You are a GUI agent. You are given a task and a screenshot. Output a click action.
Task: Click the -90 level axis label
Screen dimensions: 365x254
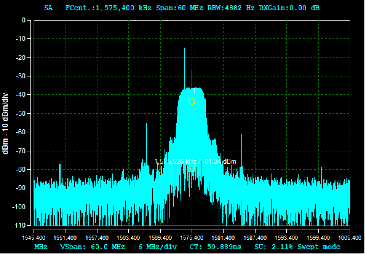(21, 188)
